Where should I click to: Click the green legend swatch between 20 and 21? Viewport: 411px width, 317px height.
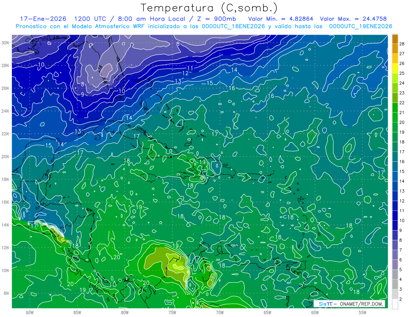[395, 117]
